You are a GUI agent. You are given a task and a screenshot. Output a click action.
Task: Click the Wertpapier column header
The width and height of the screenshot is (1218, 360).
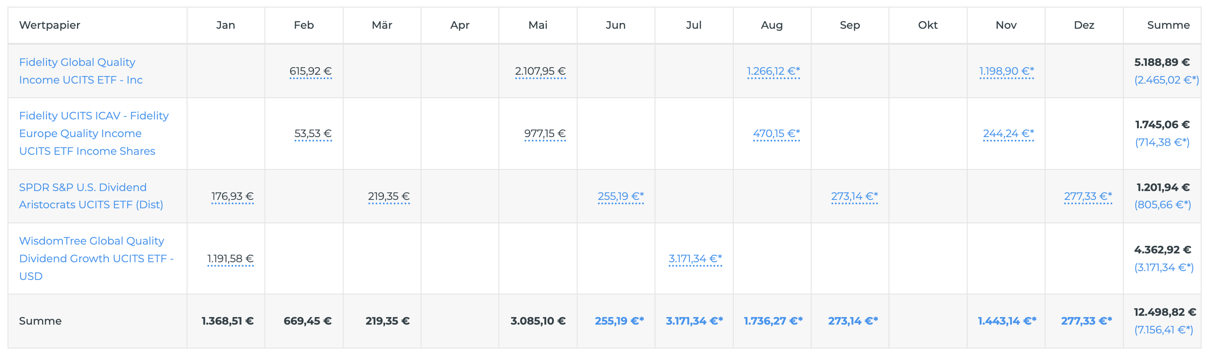[50, 25]
